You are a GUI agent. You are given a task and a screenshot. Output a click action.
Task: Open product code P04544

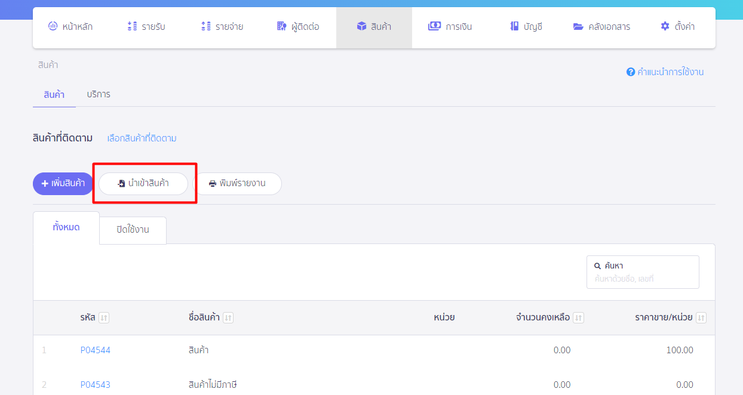[x=96, y=350]
